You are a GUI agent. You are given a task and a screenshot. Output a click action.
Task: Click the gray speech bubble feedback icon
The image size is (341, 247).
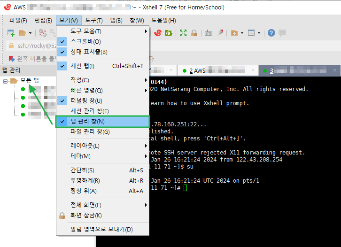coord(282,33)
